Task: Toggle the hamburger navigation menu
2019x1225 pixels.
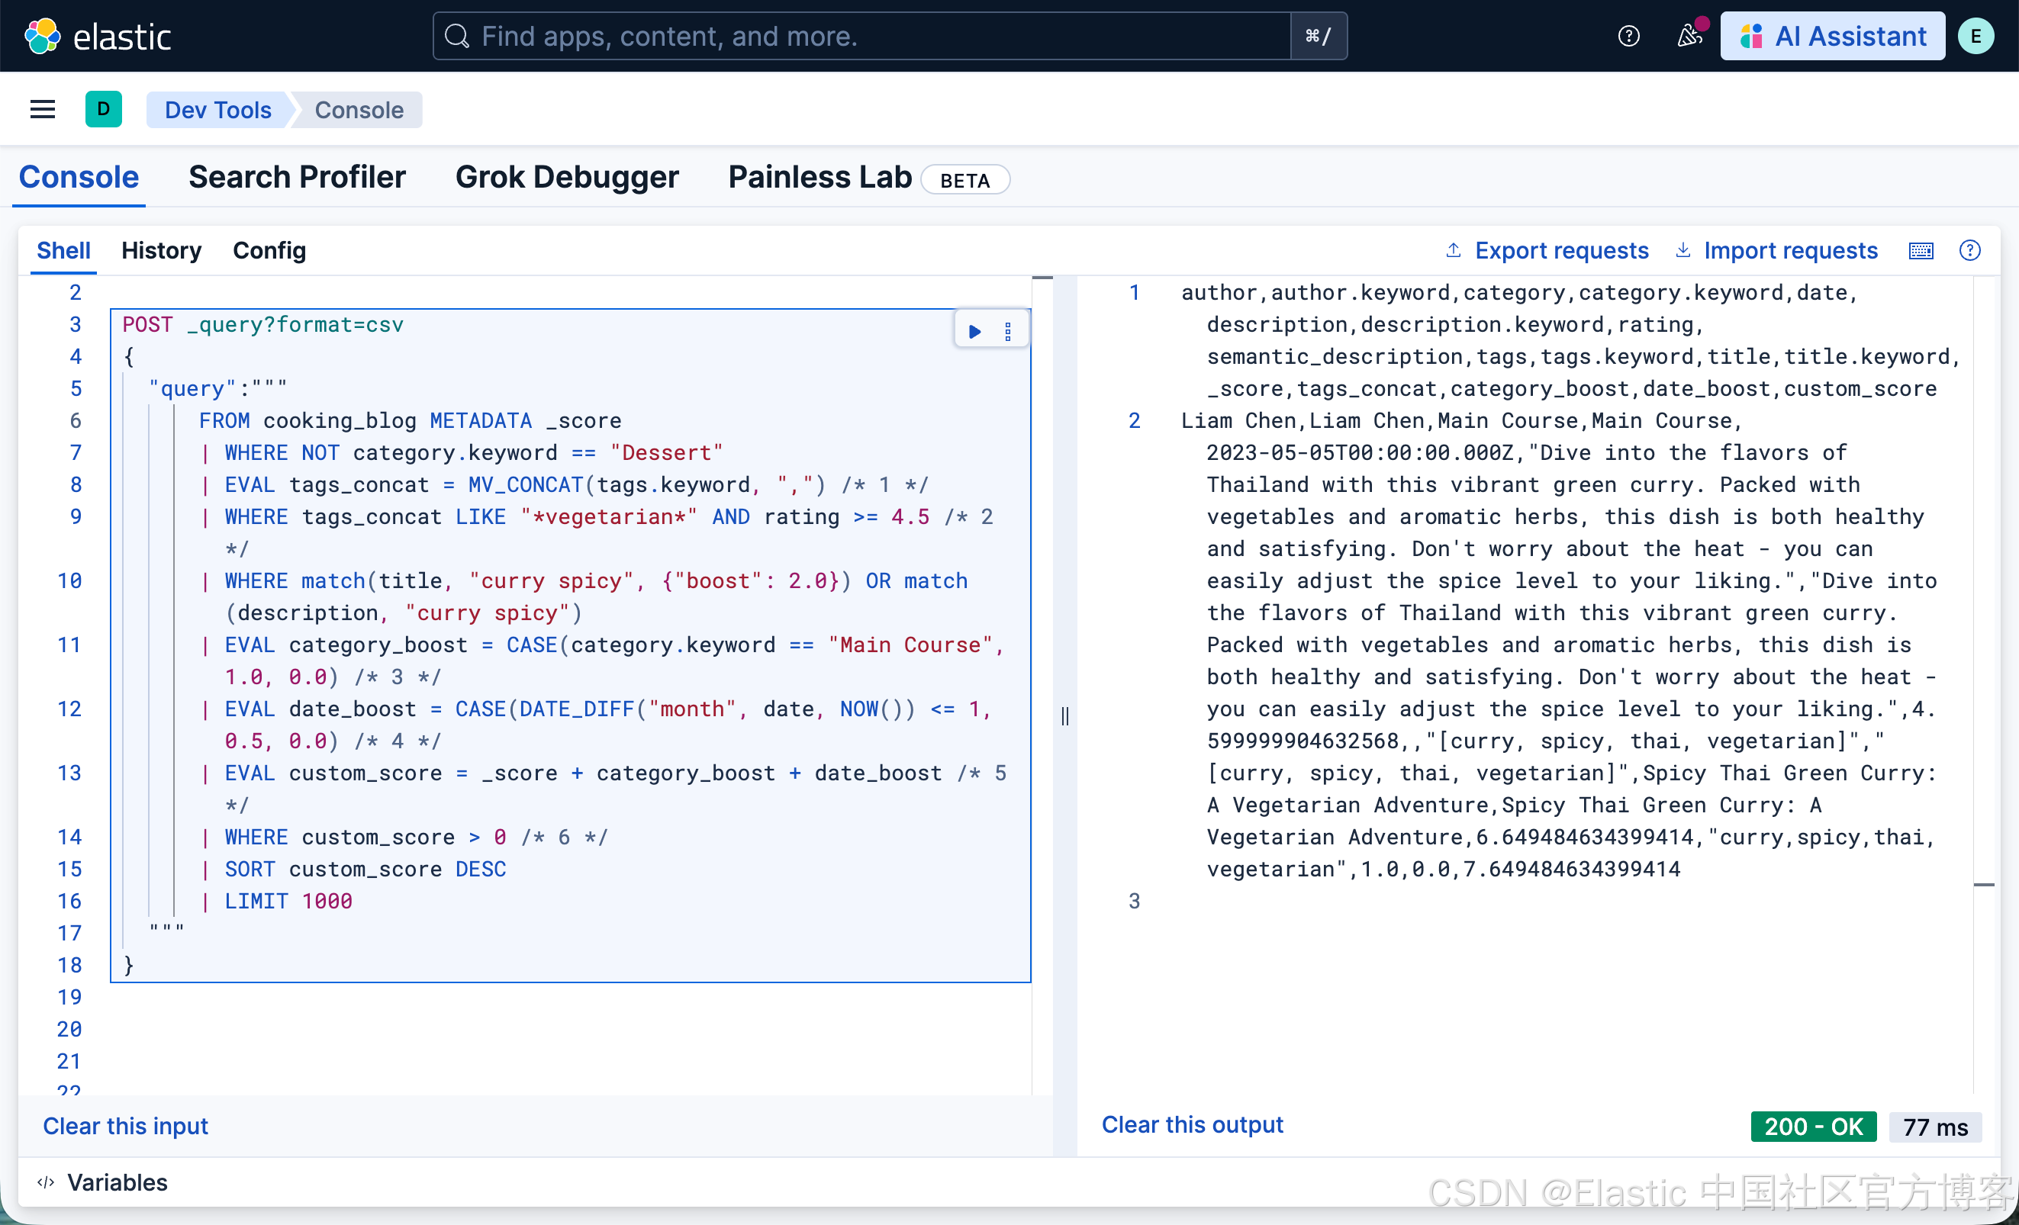Action: pos(43,110)
